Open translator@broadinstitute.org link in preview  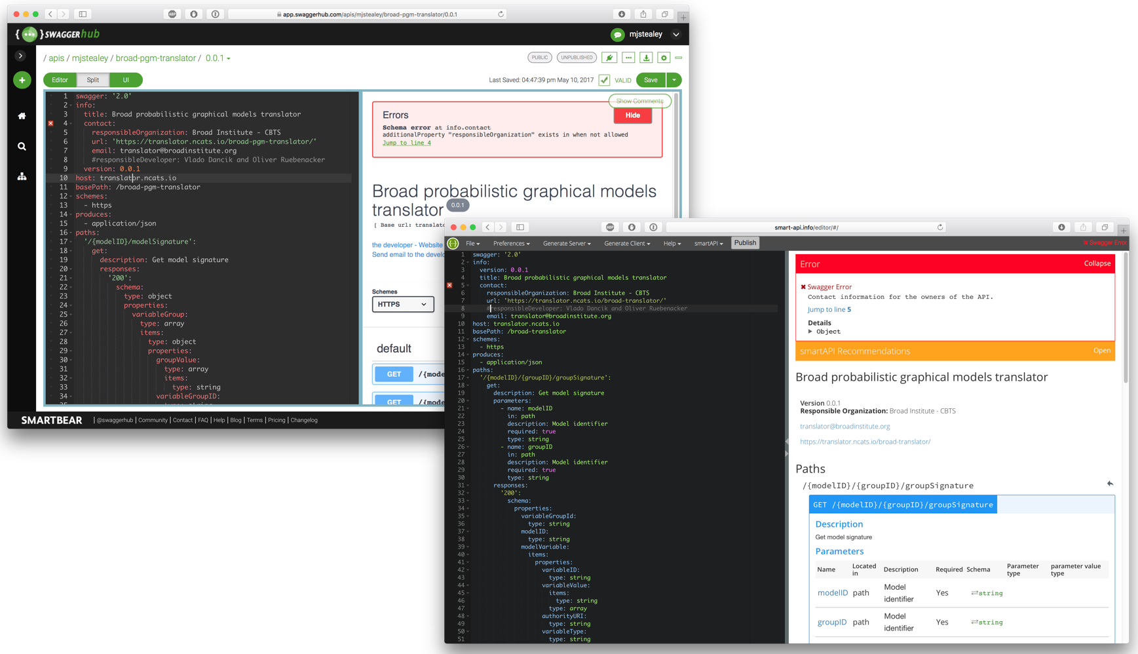(x=844, y=426)
